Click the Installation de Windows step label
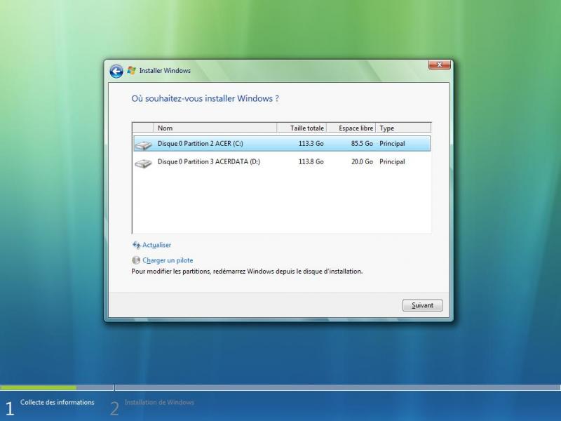The height and width of the screenshot is (421, 561). click(x=159, y=402)
